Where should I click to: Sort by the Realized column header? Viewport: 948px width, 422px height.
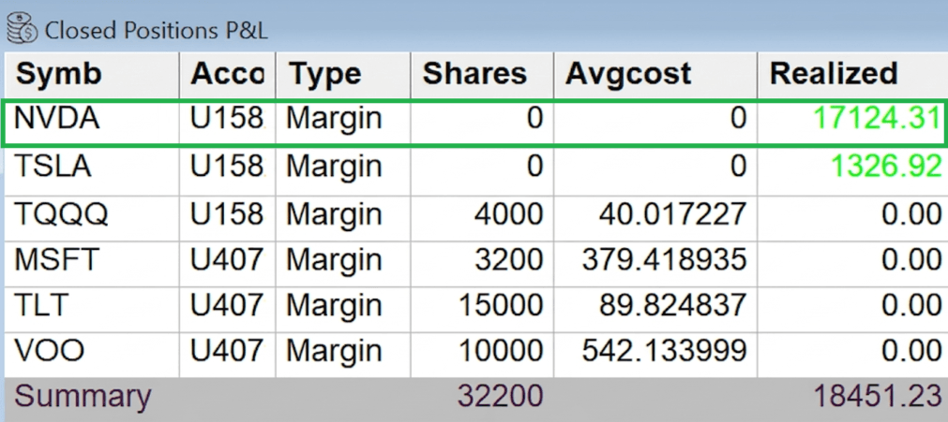point(834,74)
